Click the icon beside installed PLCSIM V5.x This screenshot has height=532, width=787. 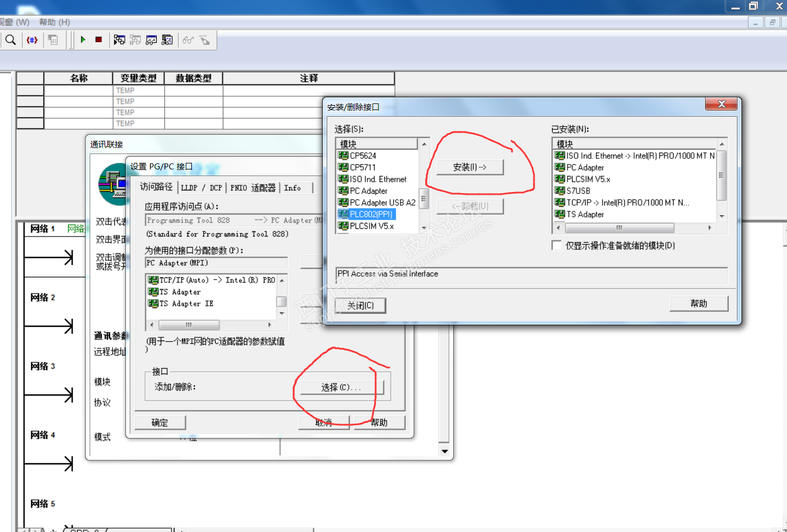[560, 179]
